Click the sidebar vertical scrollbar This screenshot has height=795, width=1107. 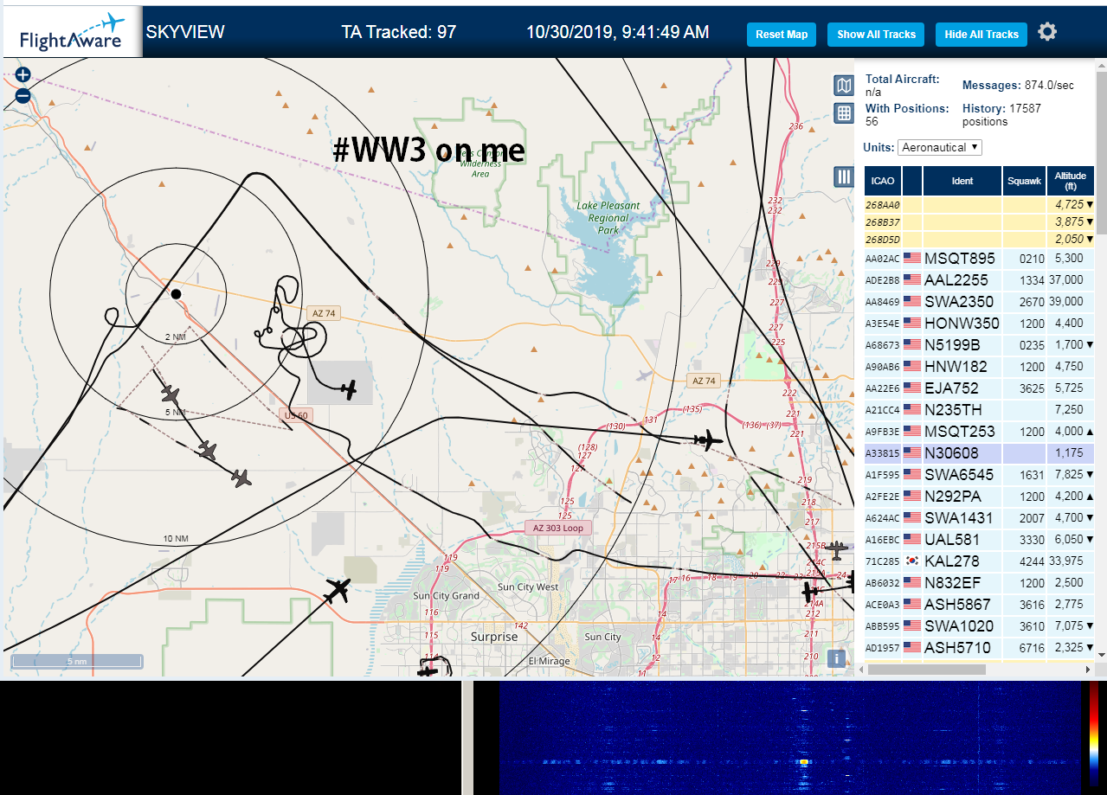(x=1101, y=155)
